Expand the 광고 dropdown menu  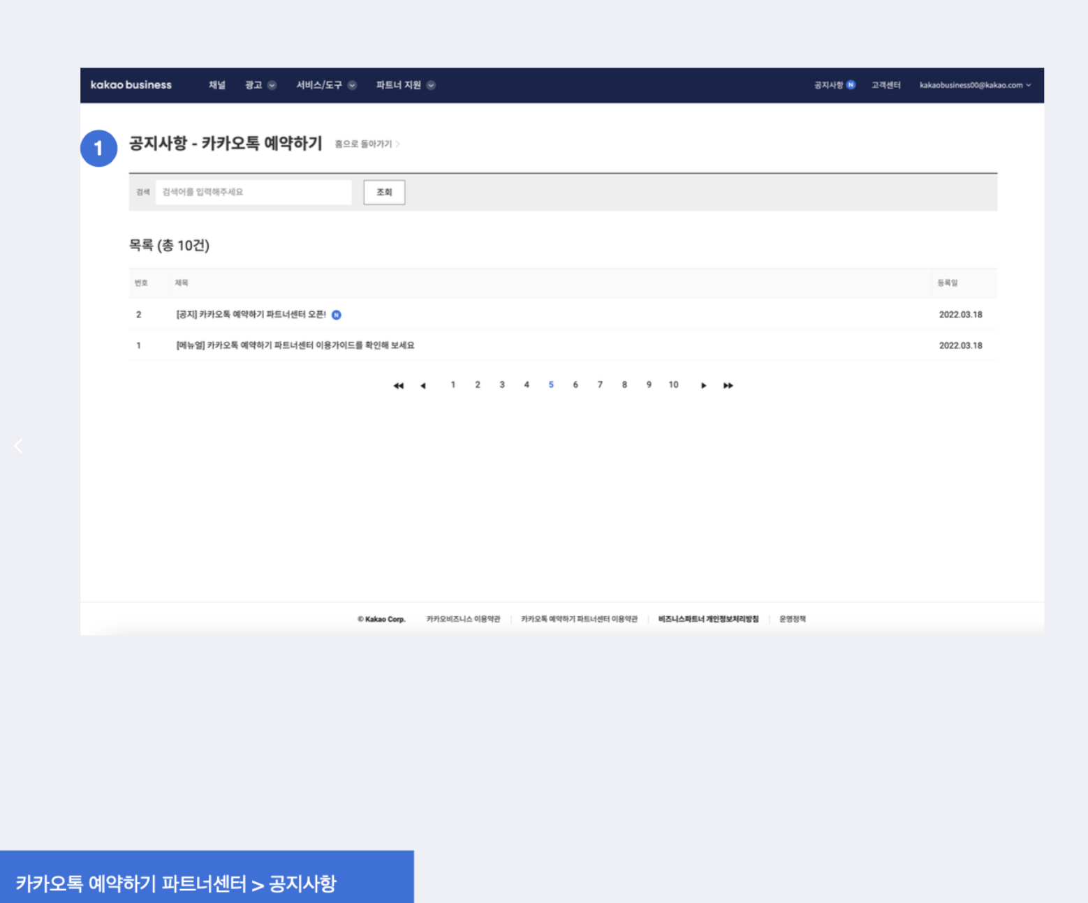[x=260, y=85]
